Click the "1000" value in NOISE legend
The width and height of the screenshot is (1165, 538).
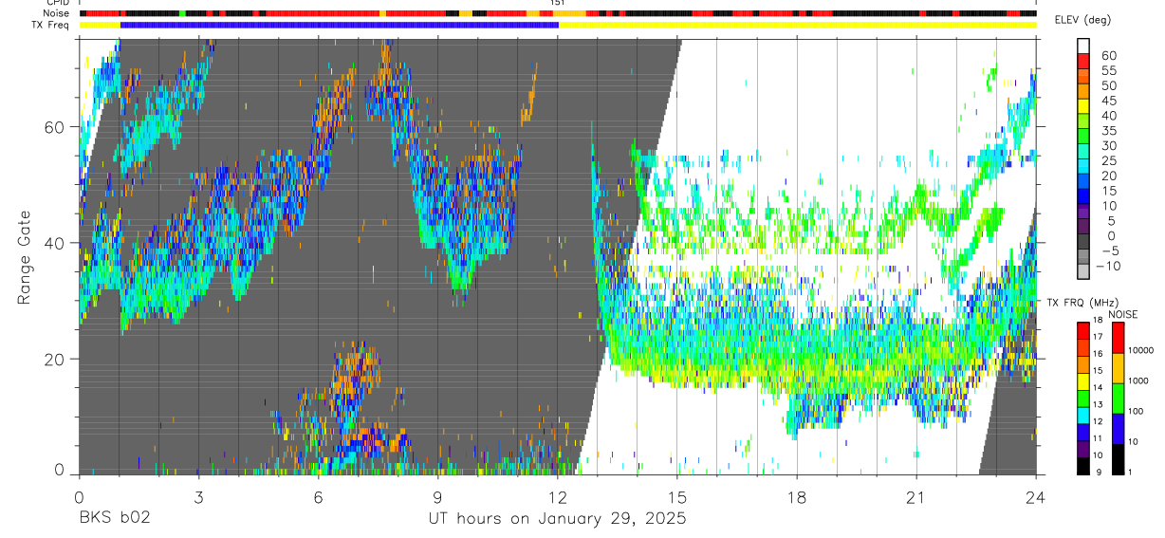click(x=1140, y=380)
